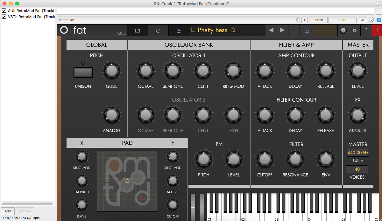The height and width of the screenshot is (221, 382).
Task: Click Oscillator 1 RING MOD knob
Action: click(x=233, y=71)
